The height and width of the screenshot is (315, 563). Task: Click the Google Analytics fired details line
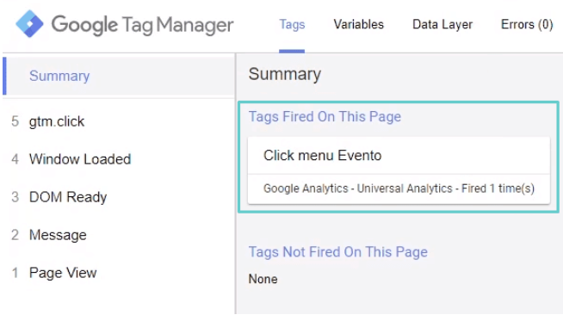(399, 188)
